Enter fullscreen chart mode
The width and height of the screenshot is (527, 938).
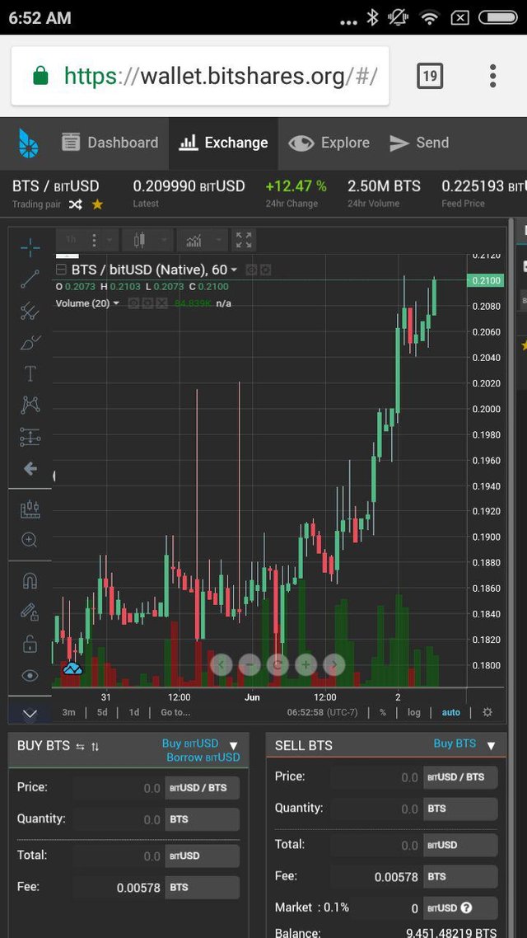pyautogui.click(x=244, y=240)
